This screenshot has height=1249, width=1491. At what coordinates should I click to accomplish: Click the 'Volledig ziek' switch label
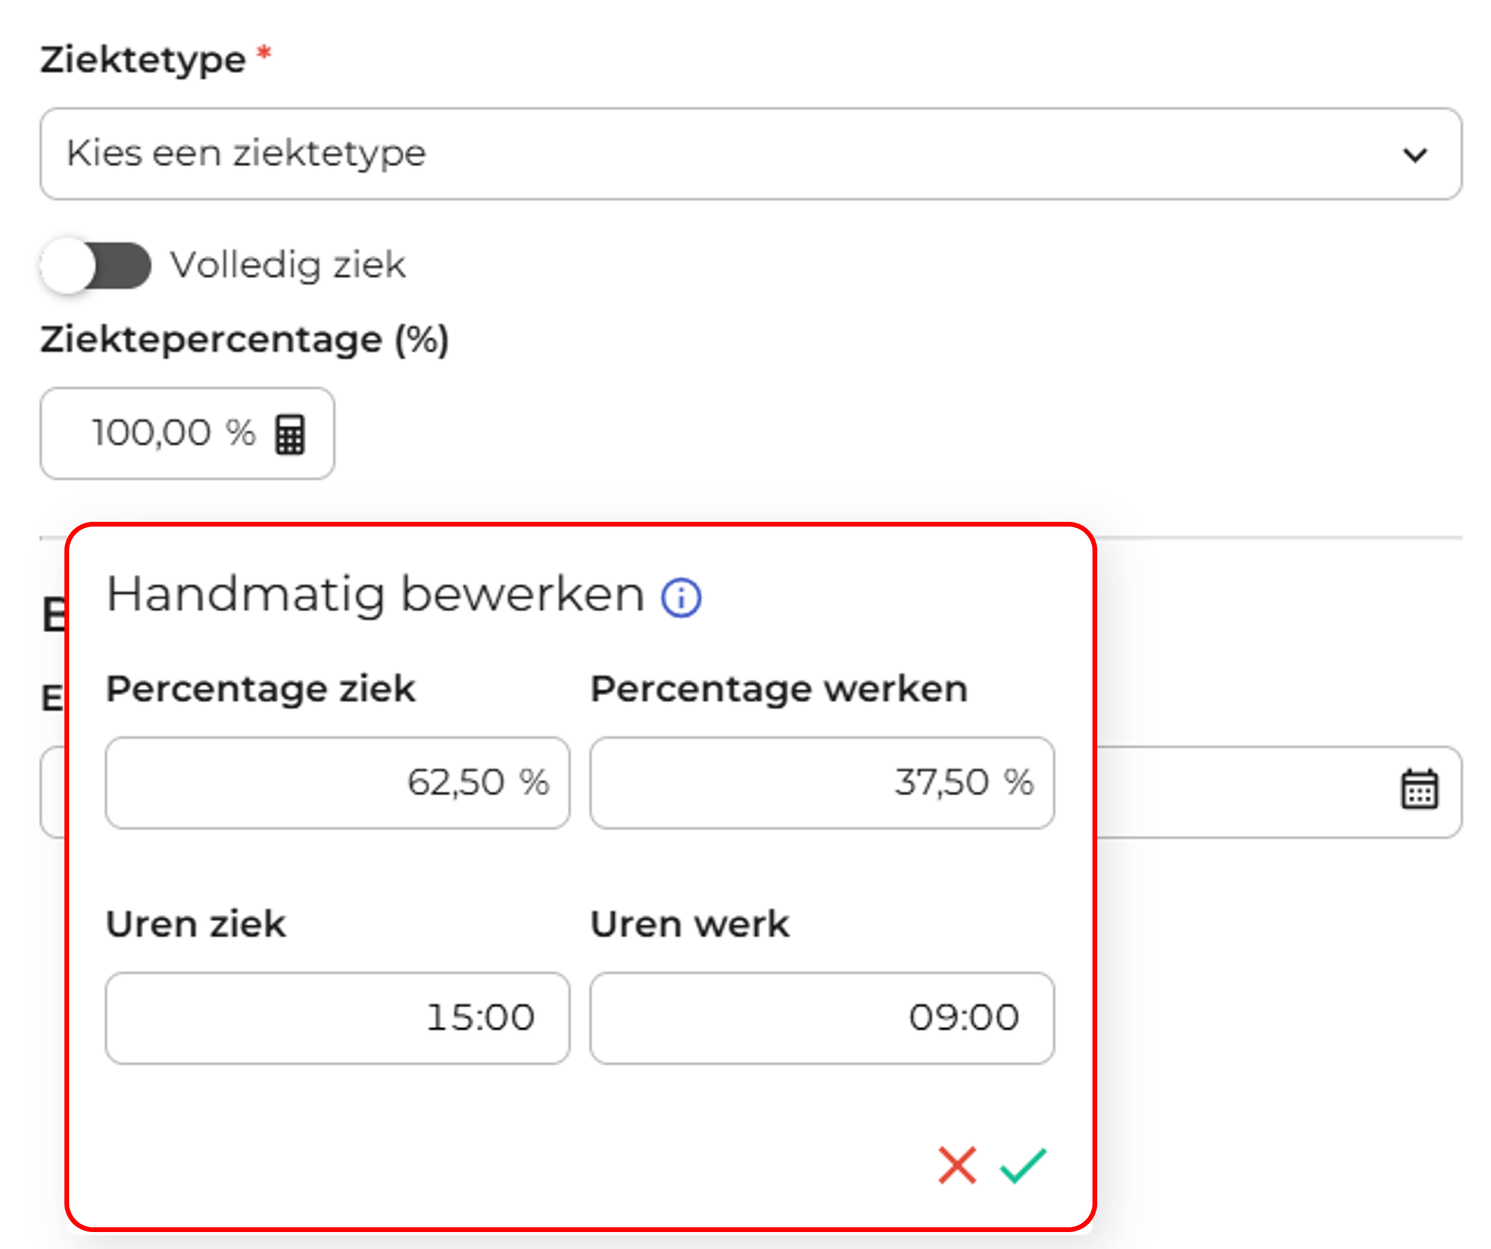coord(287,266)
